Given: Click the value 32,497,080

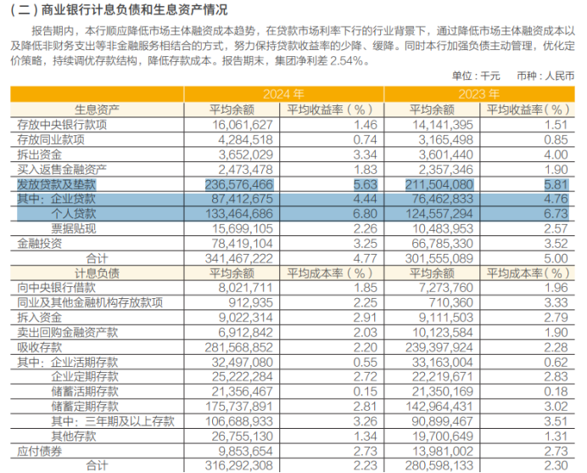Looking at the screenshot, I should click(243, 362).
